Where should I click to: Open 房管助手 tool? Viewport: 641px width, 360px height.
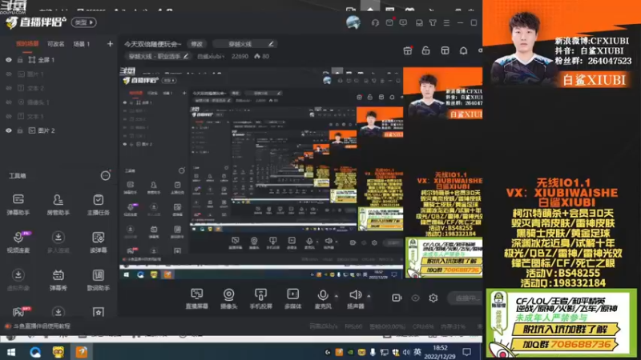(58, 204)
